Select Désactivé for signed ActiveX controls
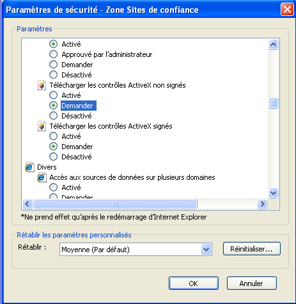Viewport: 296px width, 304px height. (53, 157)
